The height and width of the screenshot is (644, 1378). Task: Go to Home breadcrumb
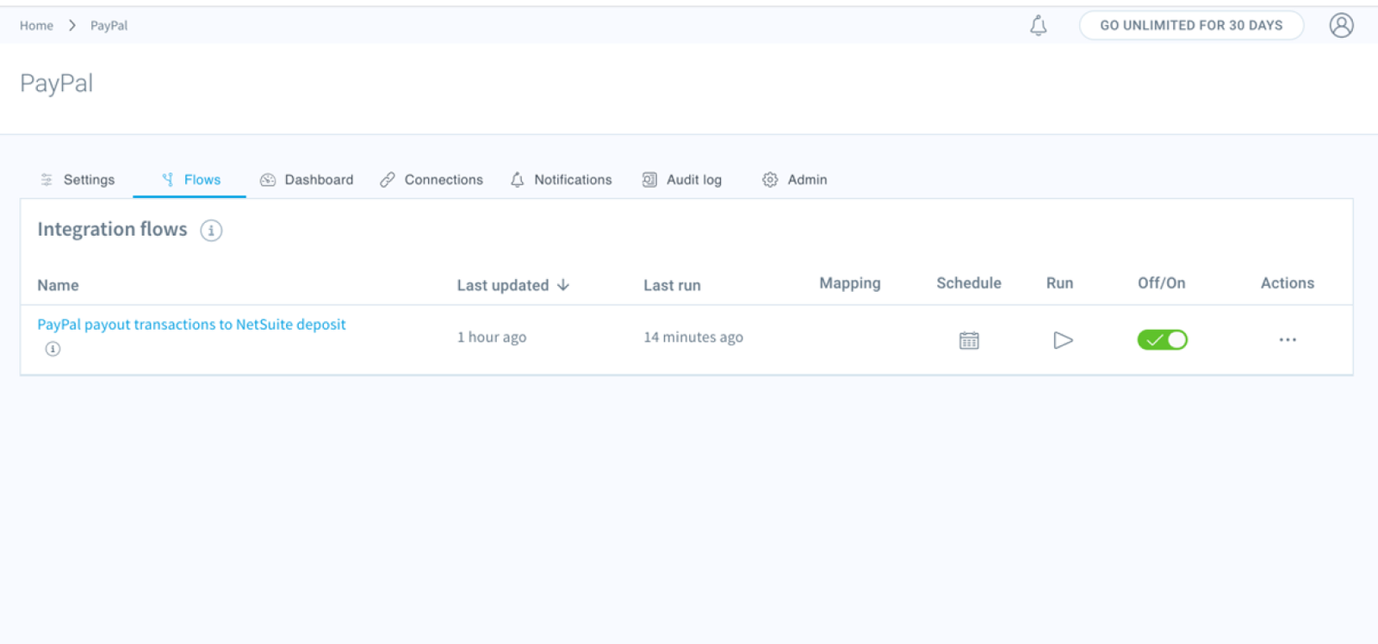point(36,26)
